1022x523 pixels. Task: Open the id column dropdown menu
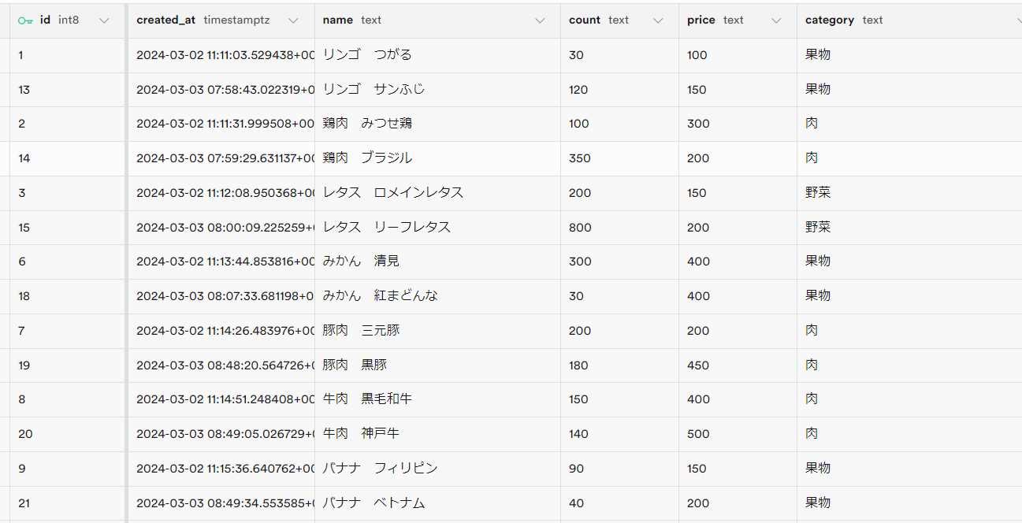pyautogui.click(x=104, y=20)
